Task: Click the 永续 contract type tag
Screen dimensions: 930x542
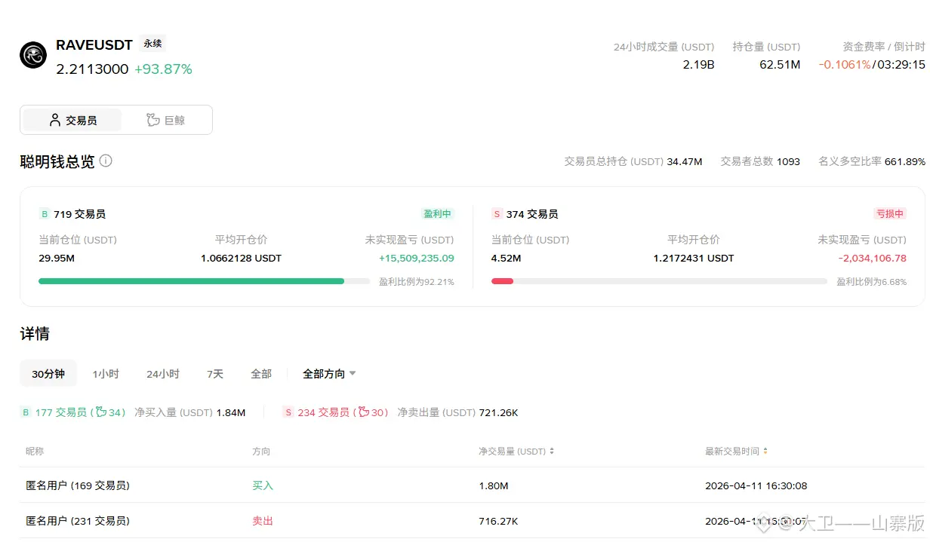Action: coord(153,44)
